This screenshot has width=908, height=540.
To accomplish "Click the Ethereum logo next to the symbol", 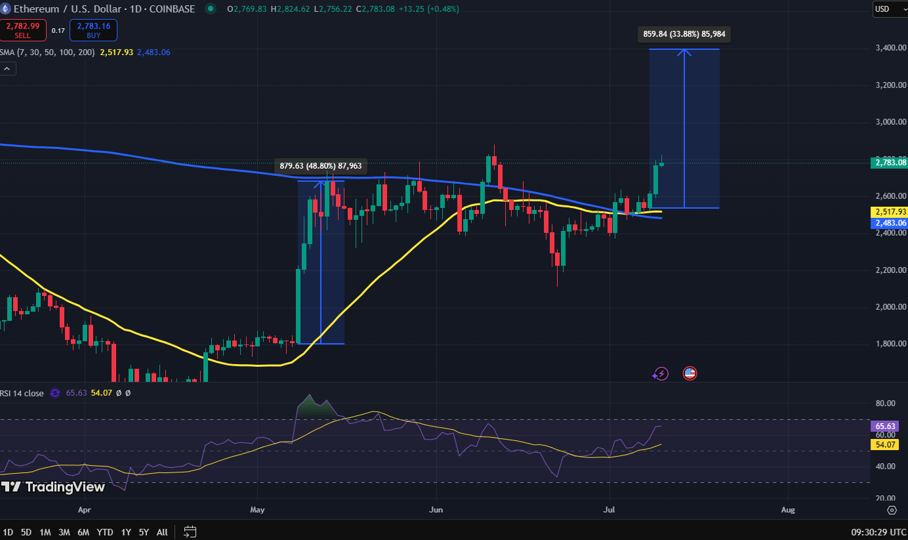I will coord(4,9).
